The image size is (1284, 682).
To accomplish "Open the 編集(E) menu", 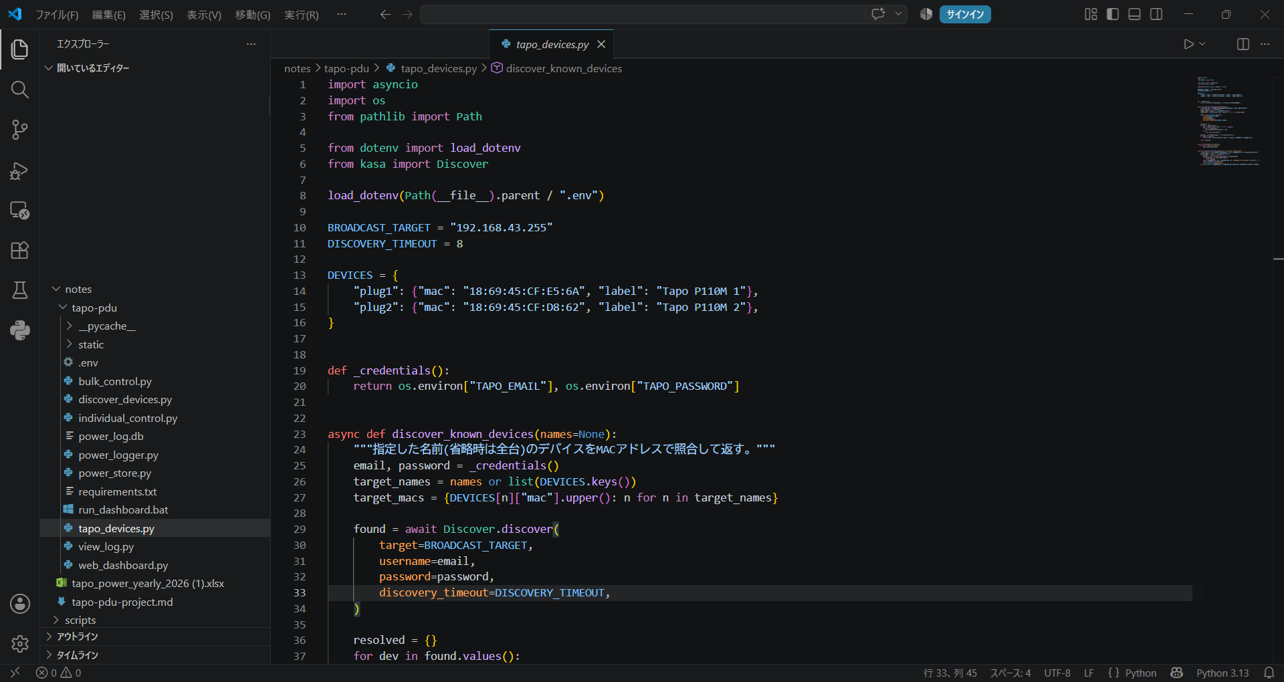I will pyautogui.click(x=108, y=15).
